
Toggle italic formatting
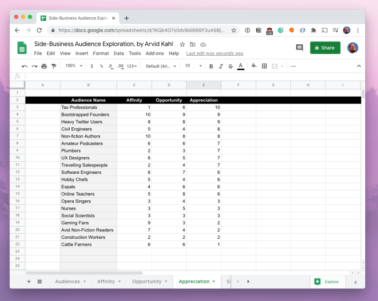221,66
